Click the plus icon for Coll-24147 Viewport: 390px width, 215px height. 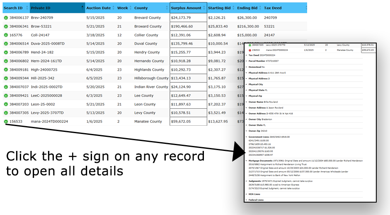point(6,35)
